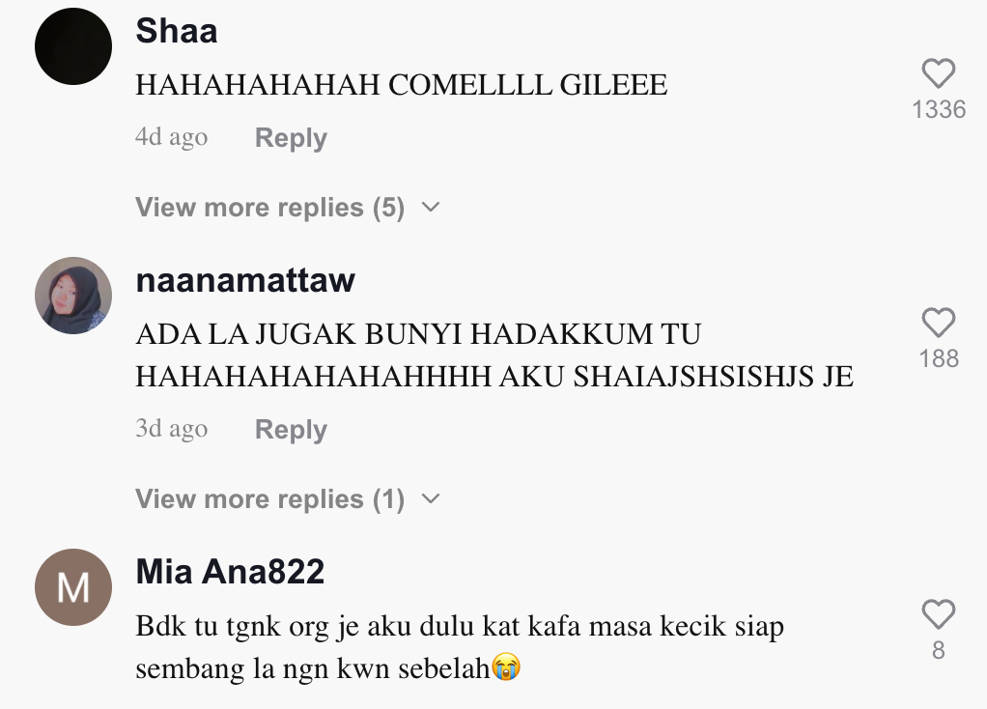This screenshot has height=709, width=987.
Task: Open naanamattaw's profile photo
Action: coord(73,296)
